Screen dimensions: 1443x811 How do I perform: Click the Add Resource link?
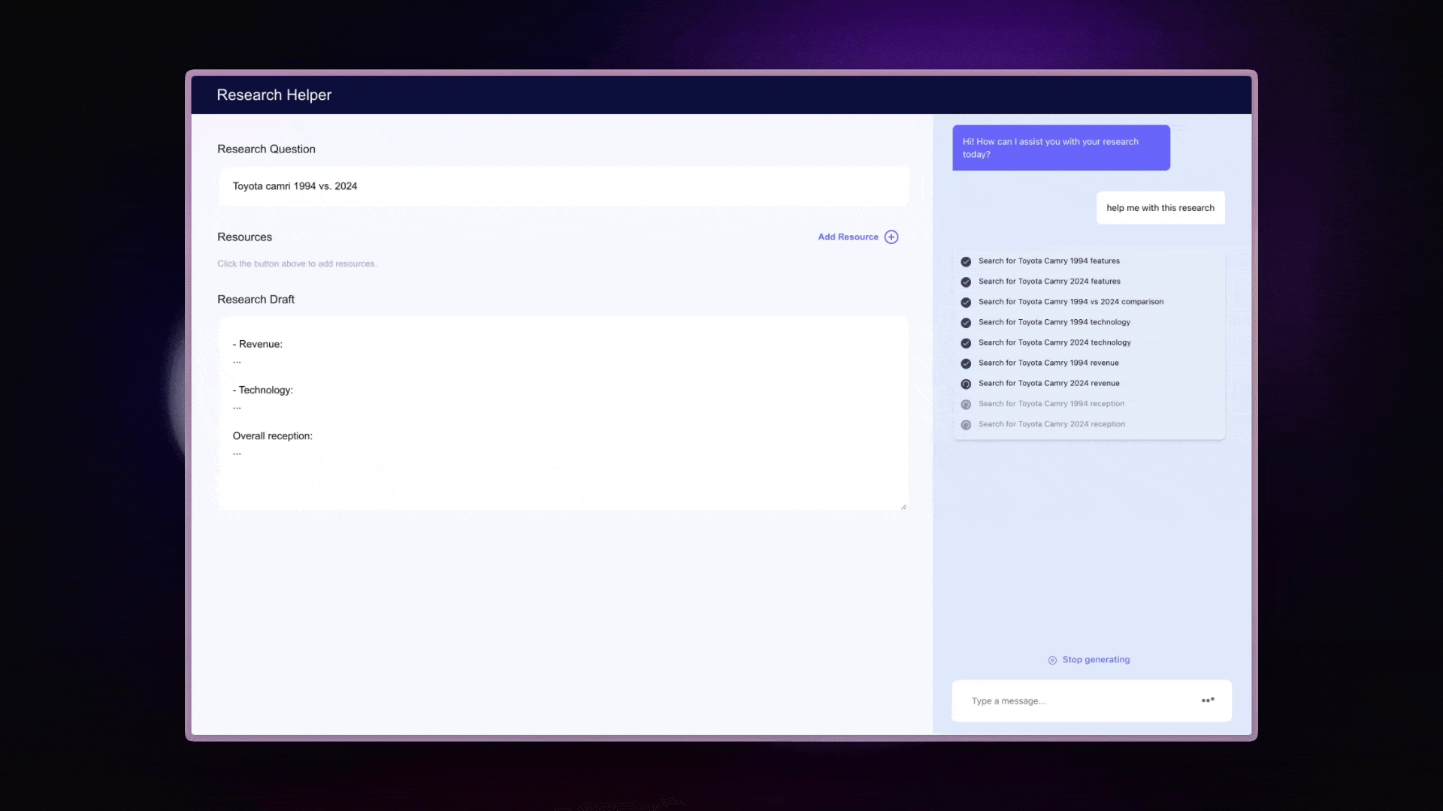[848, 237]
